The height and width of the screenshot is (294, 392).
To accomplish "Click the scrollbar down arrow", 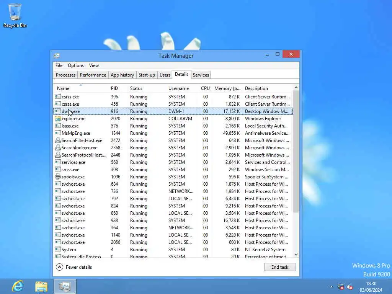I will pos(296,255).
